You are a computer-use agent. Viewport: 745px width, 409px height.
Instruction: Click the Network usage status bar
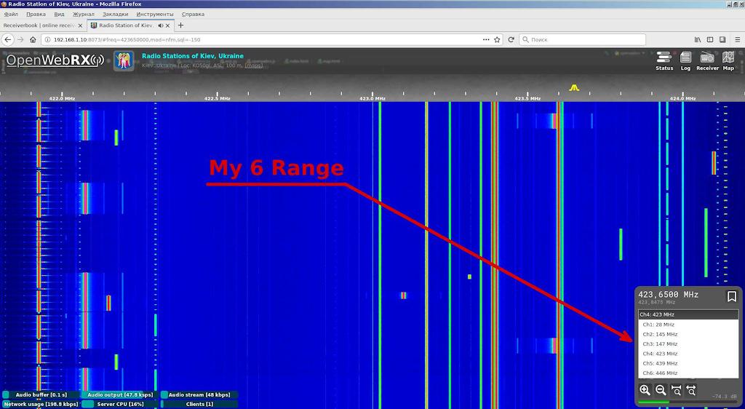click(41, 404)
